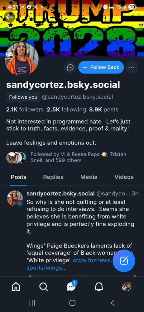Follow from the plus on post avatar
Screen dimensions: 144x312
(x=20, y=203)
